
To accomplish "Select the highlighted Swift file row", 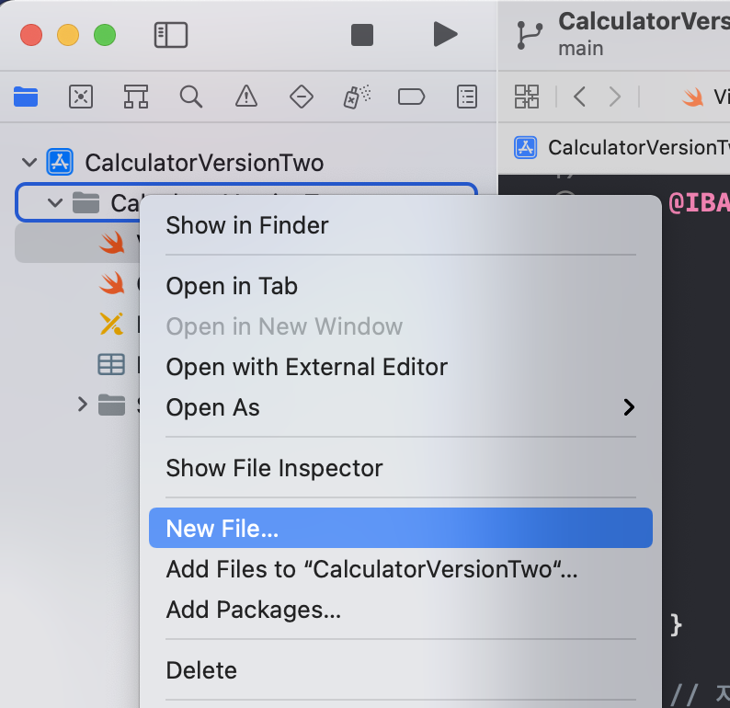I will pyautogui.click(x=77, y=243).
